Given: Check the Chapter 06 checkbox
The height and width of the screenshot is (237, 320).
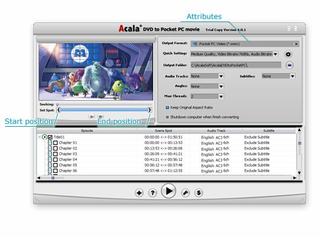Looking at the screenshot, I should click(x=55, y=171).
